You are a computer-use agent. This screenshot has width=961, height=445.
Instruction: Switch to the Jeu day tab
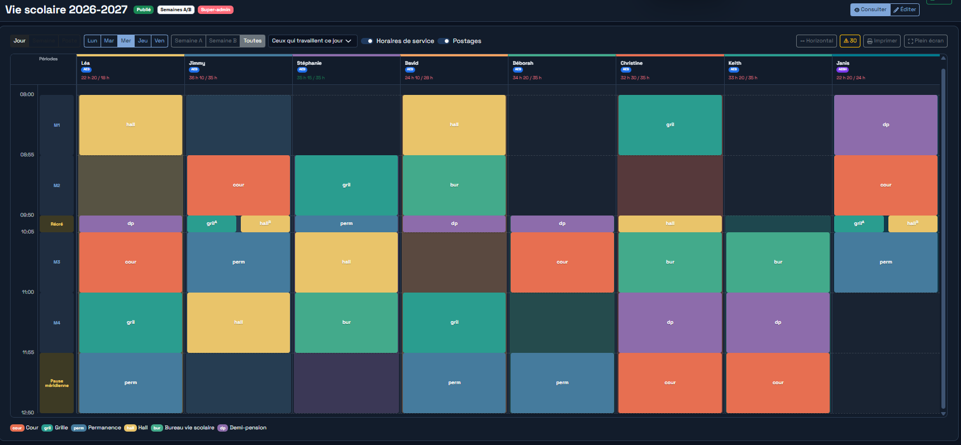tap(143, 41)
